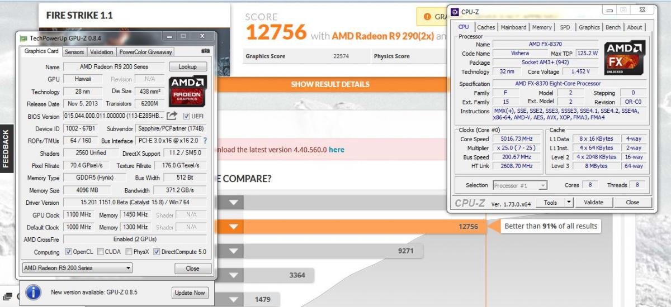Viewport: 671px width, 307px height.
Task: Click the CPU-Z Specification field
Action: pyautogui.click(x=569, y=84)
